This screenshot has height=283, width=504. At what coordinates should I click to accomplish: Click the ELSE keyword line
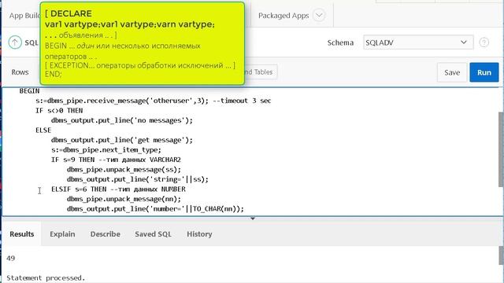tap(43, 130)
